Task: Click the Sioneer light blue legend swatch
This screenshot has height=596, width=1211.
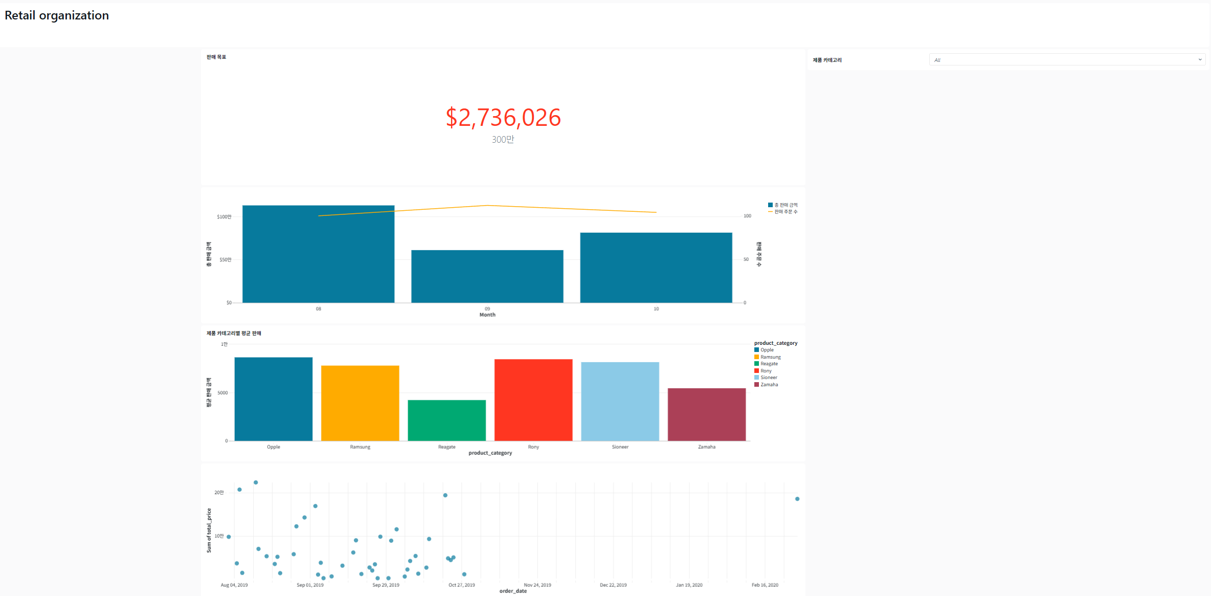Action: [756, 378]
